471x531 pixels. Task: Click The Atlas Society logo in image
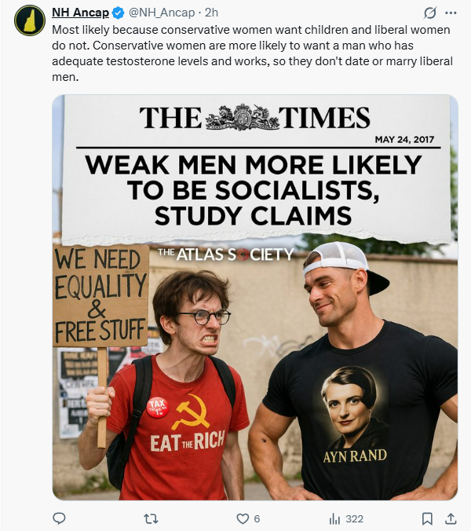tap(226, 255)
